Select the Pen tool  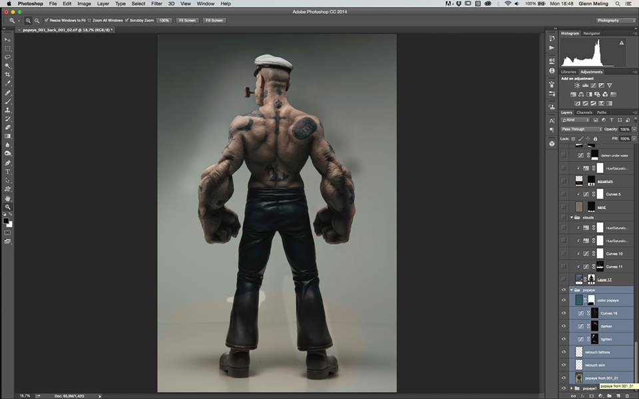tap(8, 163)
